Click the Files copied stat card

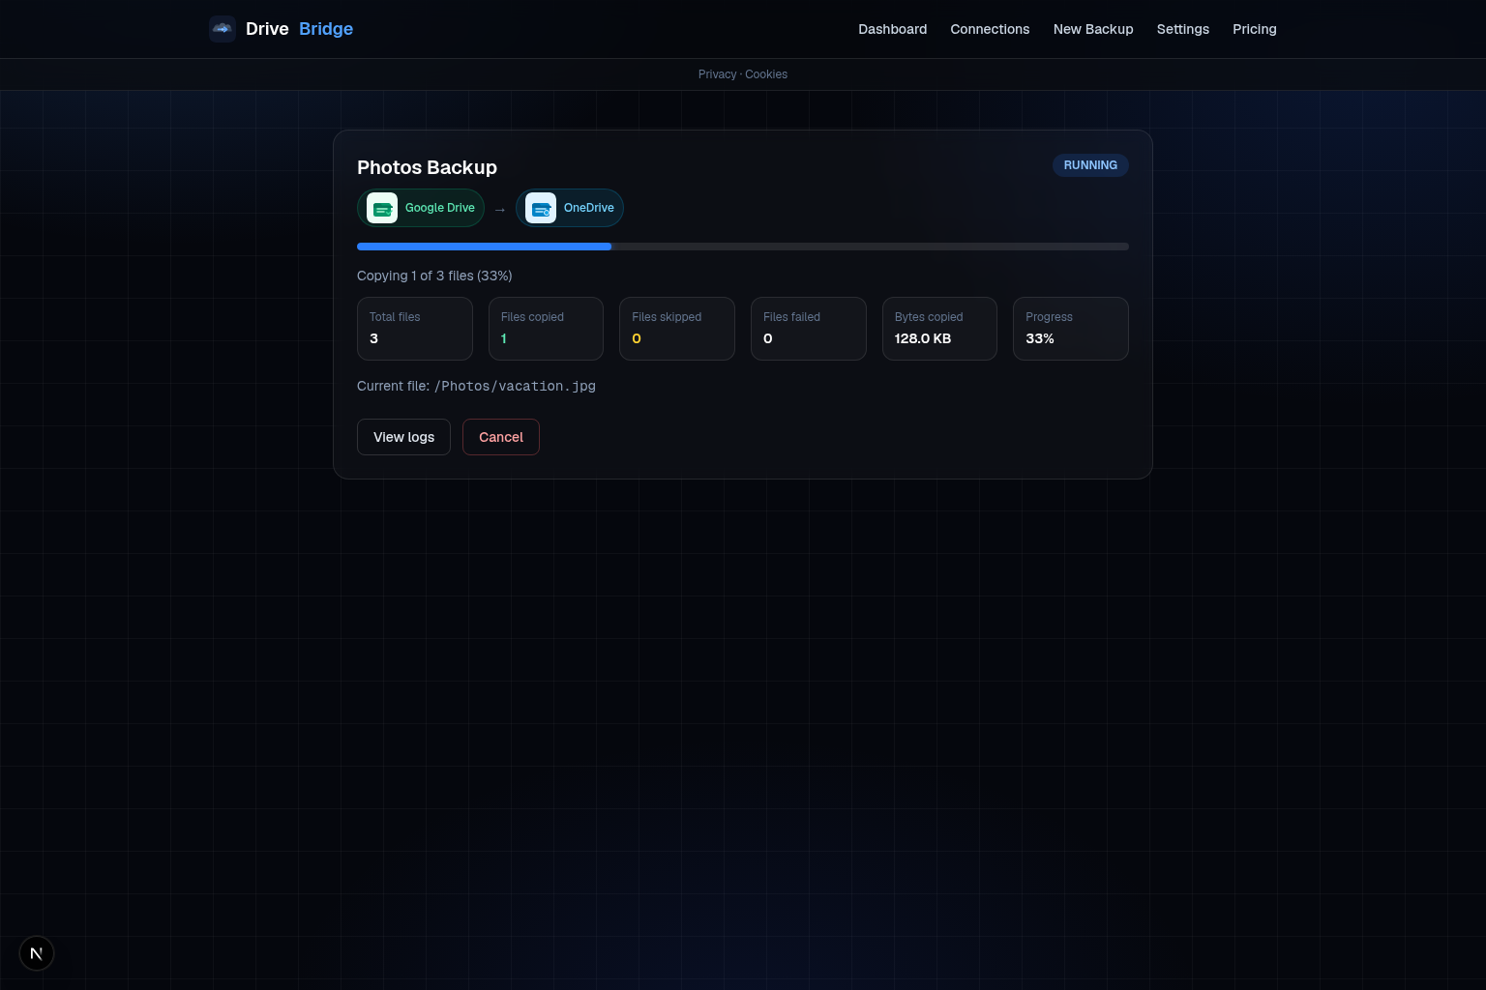546,329
